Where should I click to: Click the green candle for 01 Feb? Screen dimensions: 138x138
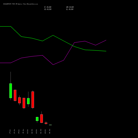pyautogui.click(x=28, y=101)
